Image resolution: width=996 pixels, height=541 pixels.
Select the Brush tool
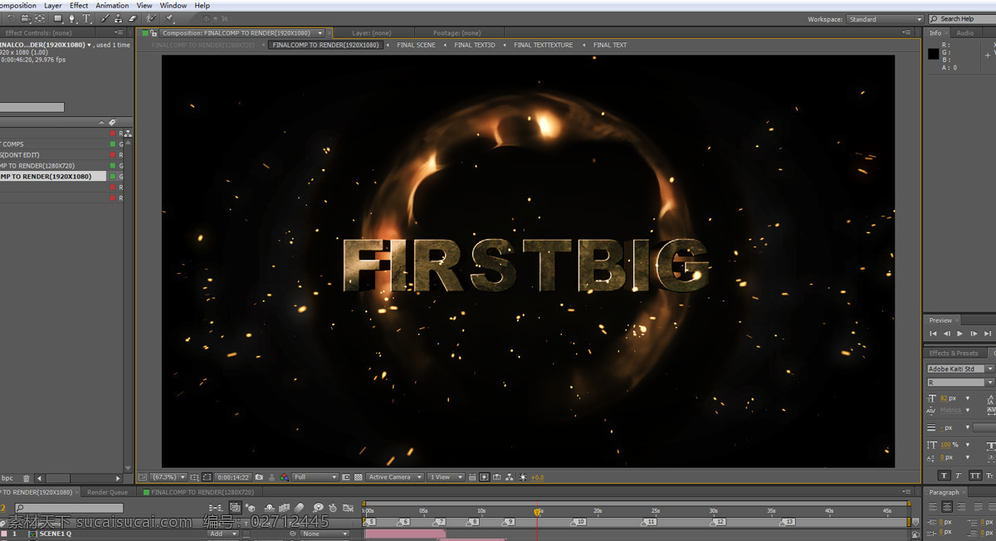pos(105,18)
